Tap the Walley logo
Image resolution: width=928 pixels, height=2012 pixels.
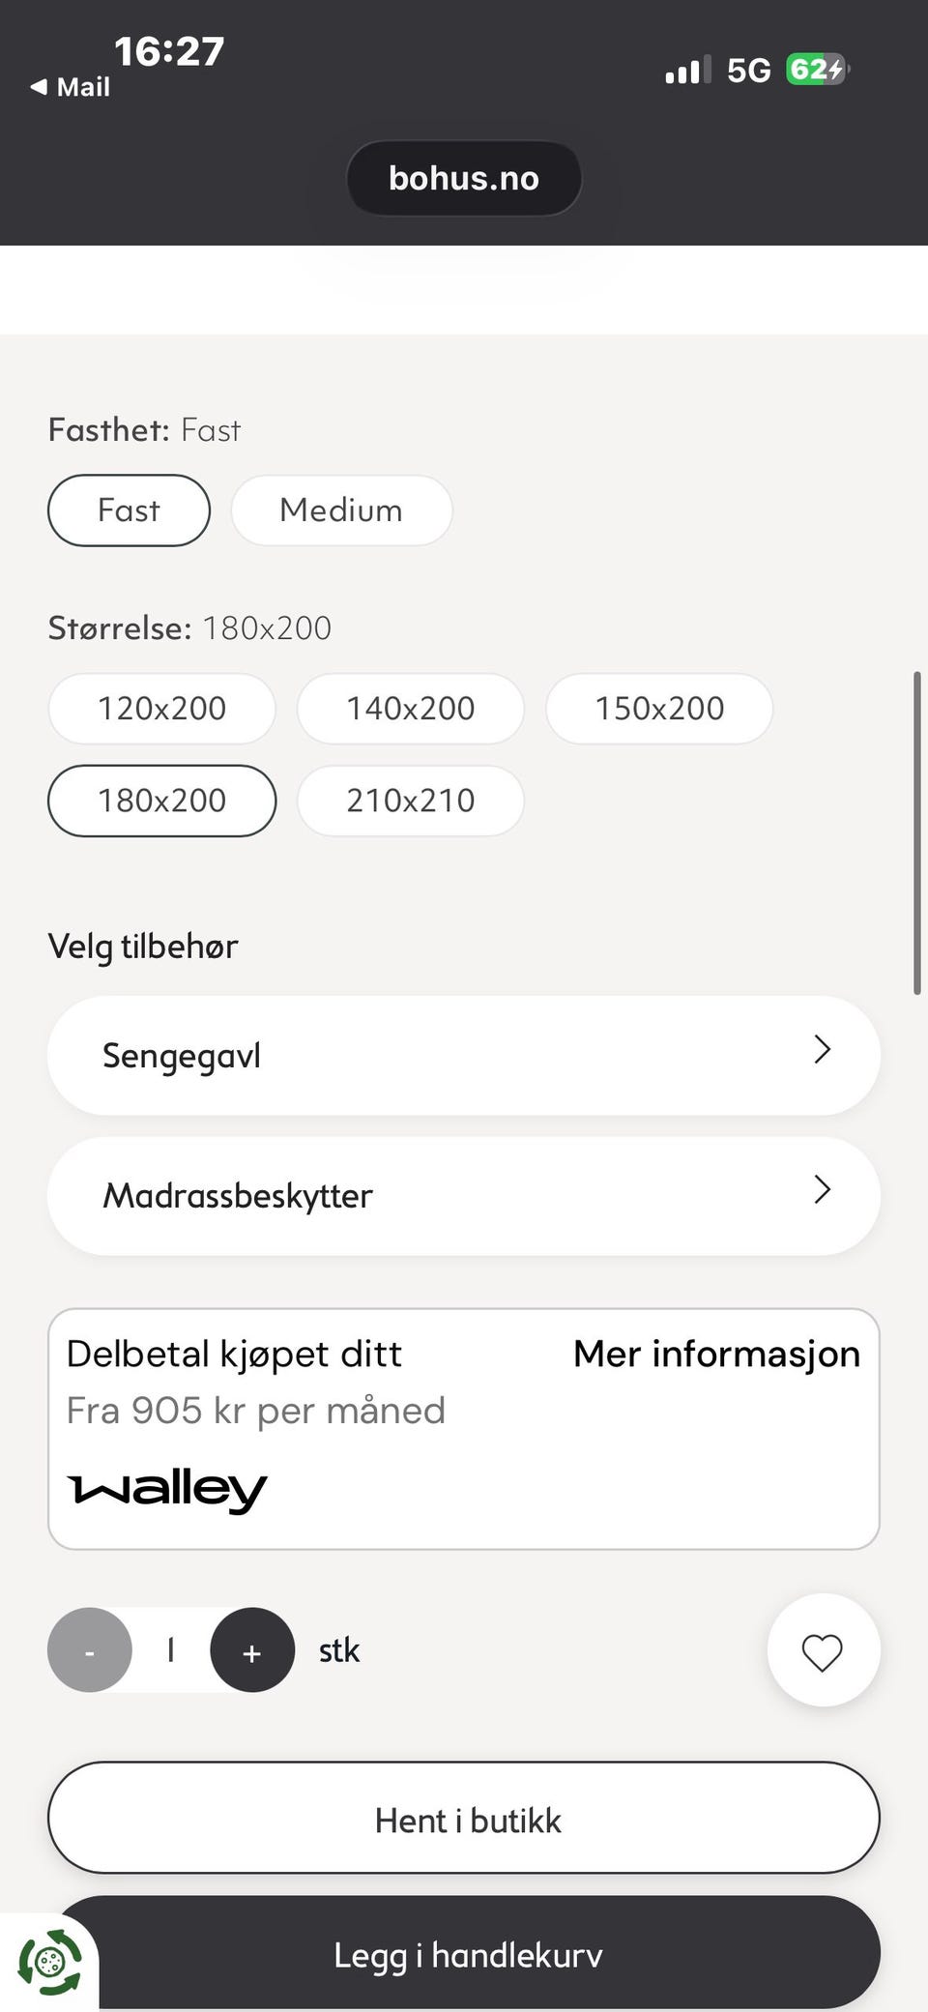click(166, 1490)
